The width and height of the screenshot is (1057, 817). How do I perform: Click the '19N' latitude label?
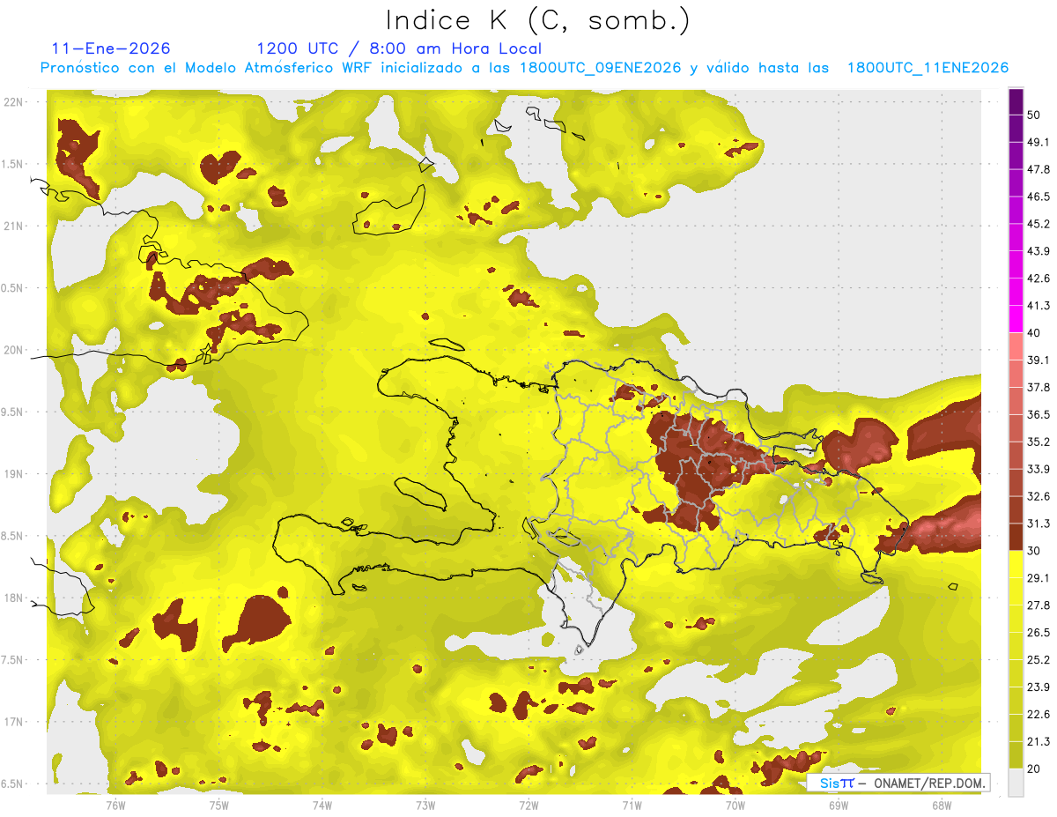pos(14,473)
